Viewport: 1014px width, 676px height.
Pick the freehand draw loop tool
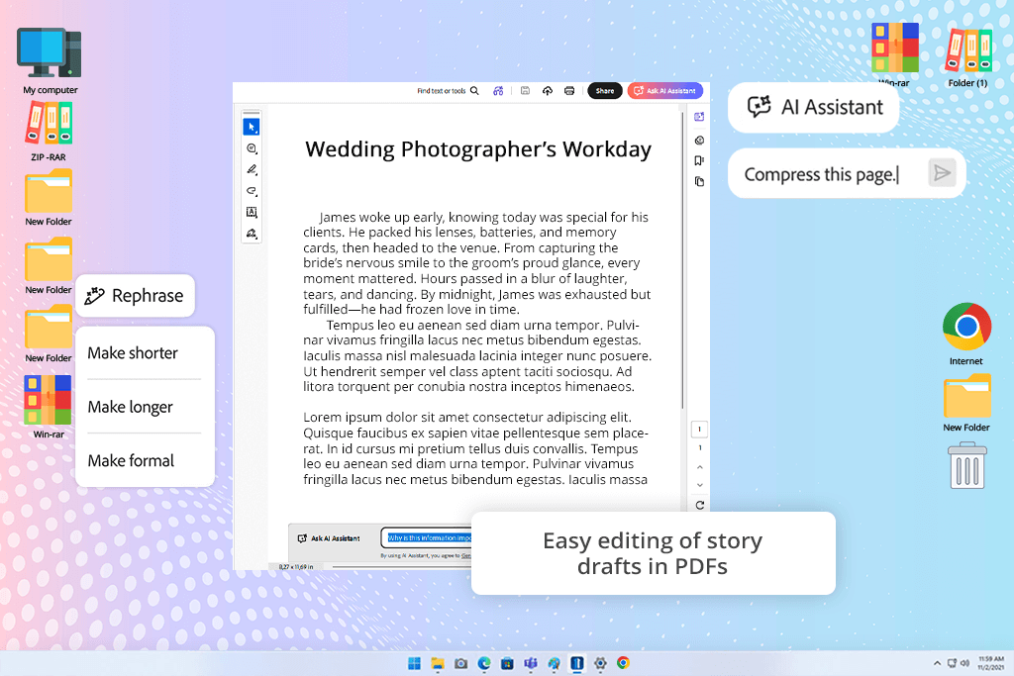point(252,191)
